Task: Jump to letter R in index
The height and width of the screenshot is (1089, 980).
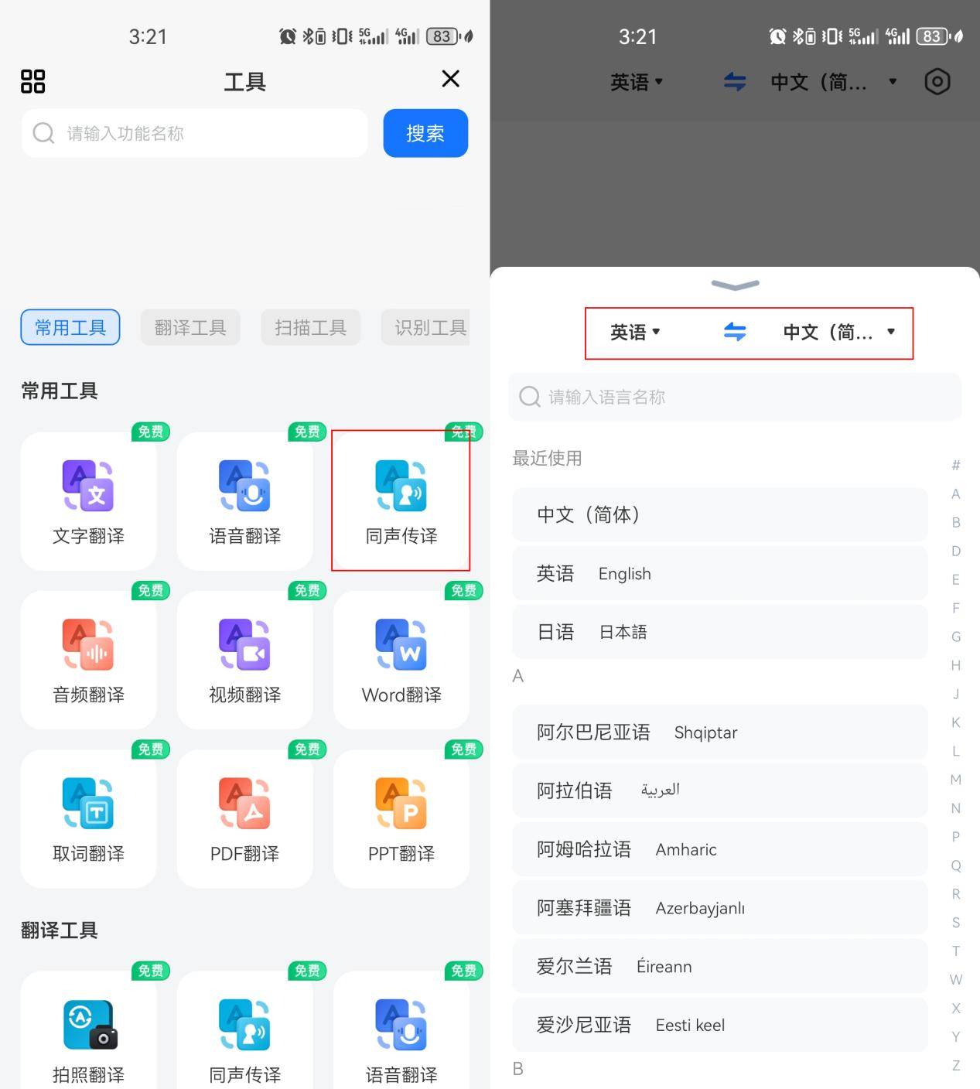Action: [956, 894]
